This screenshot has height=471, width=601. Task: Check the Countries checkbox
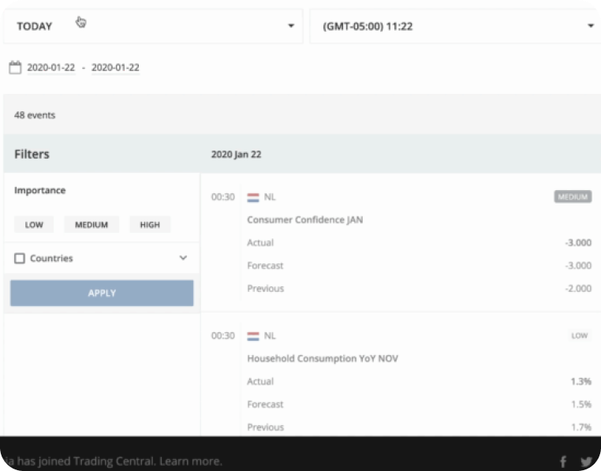pos(21,259)
